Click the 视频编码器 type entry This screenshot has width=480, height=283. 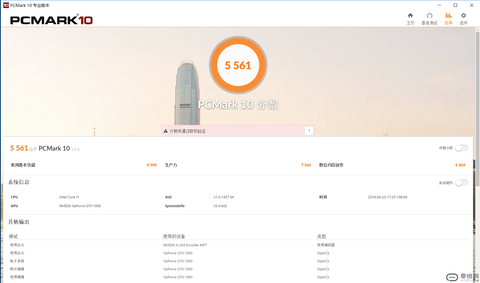[x=326, y=245]
